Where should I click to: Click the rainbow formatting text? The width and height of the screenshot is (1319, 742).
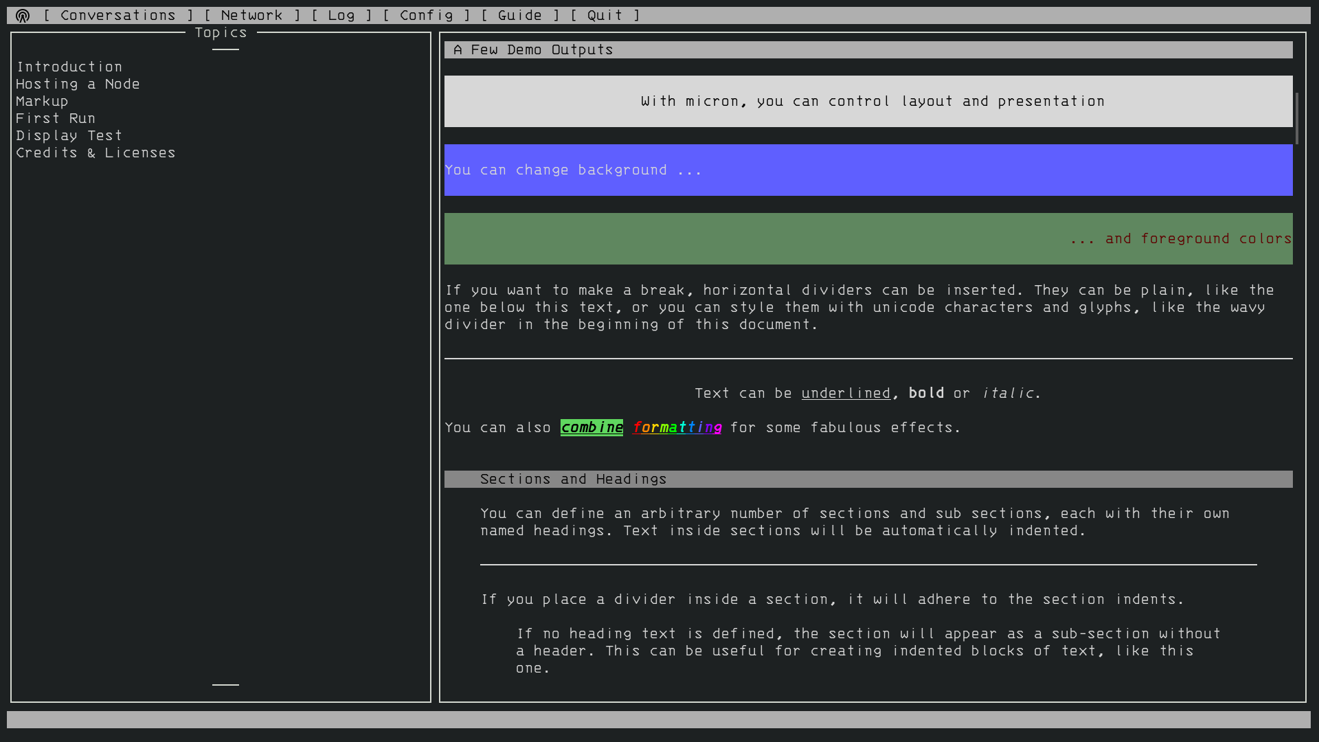click(x=677, y=427)
